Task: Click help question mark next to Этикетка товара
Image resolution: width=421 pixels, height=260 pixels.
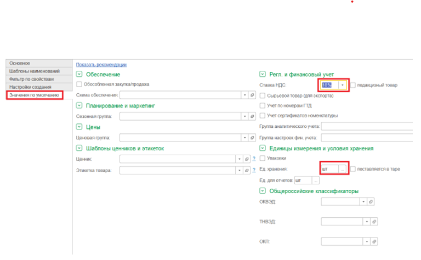Action: 254,170
